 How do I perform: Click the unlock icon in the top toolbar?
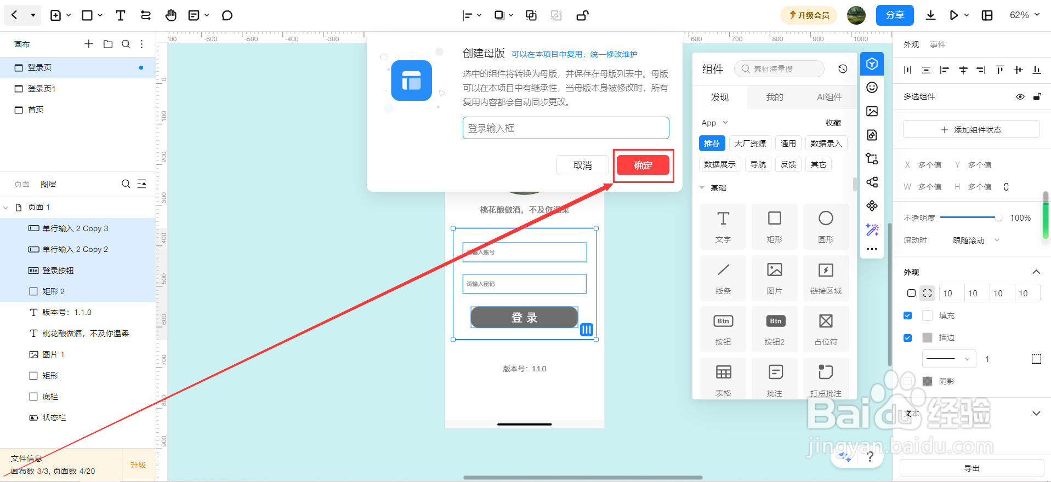582,15
